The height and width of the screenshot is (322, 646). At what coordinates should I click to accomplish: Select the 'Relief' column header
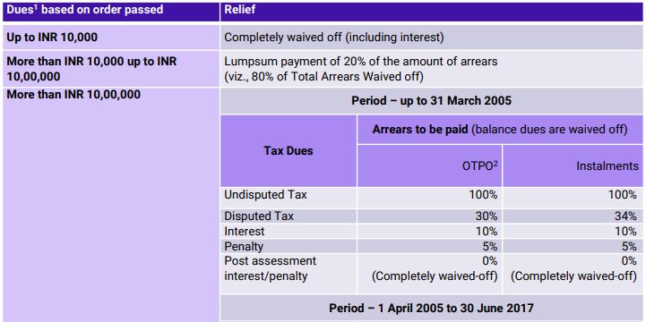click(240, 10)
